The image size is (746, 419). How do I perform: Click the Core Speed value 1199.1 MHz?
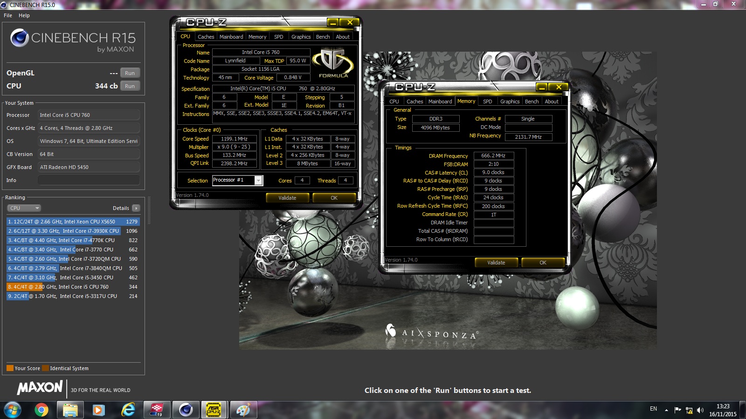(x=234, y=139)
